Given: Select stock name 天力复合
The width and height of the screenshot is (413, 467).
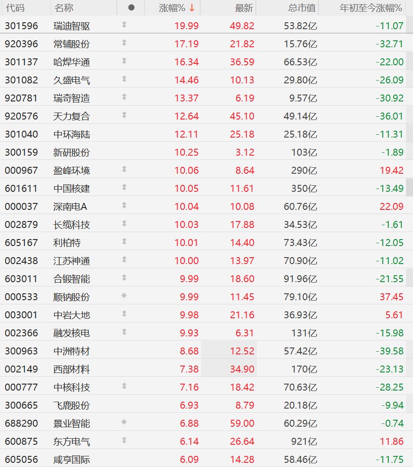Looking at the screenshot, I should 71,116.
